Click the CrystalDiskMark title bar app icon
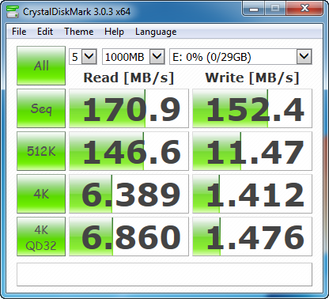The height and width of the screenshot is (299, 329). coord(13,12)
